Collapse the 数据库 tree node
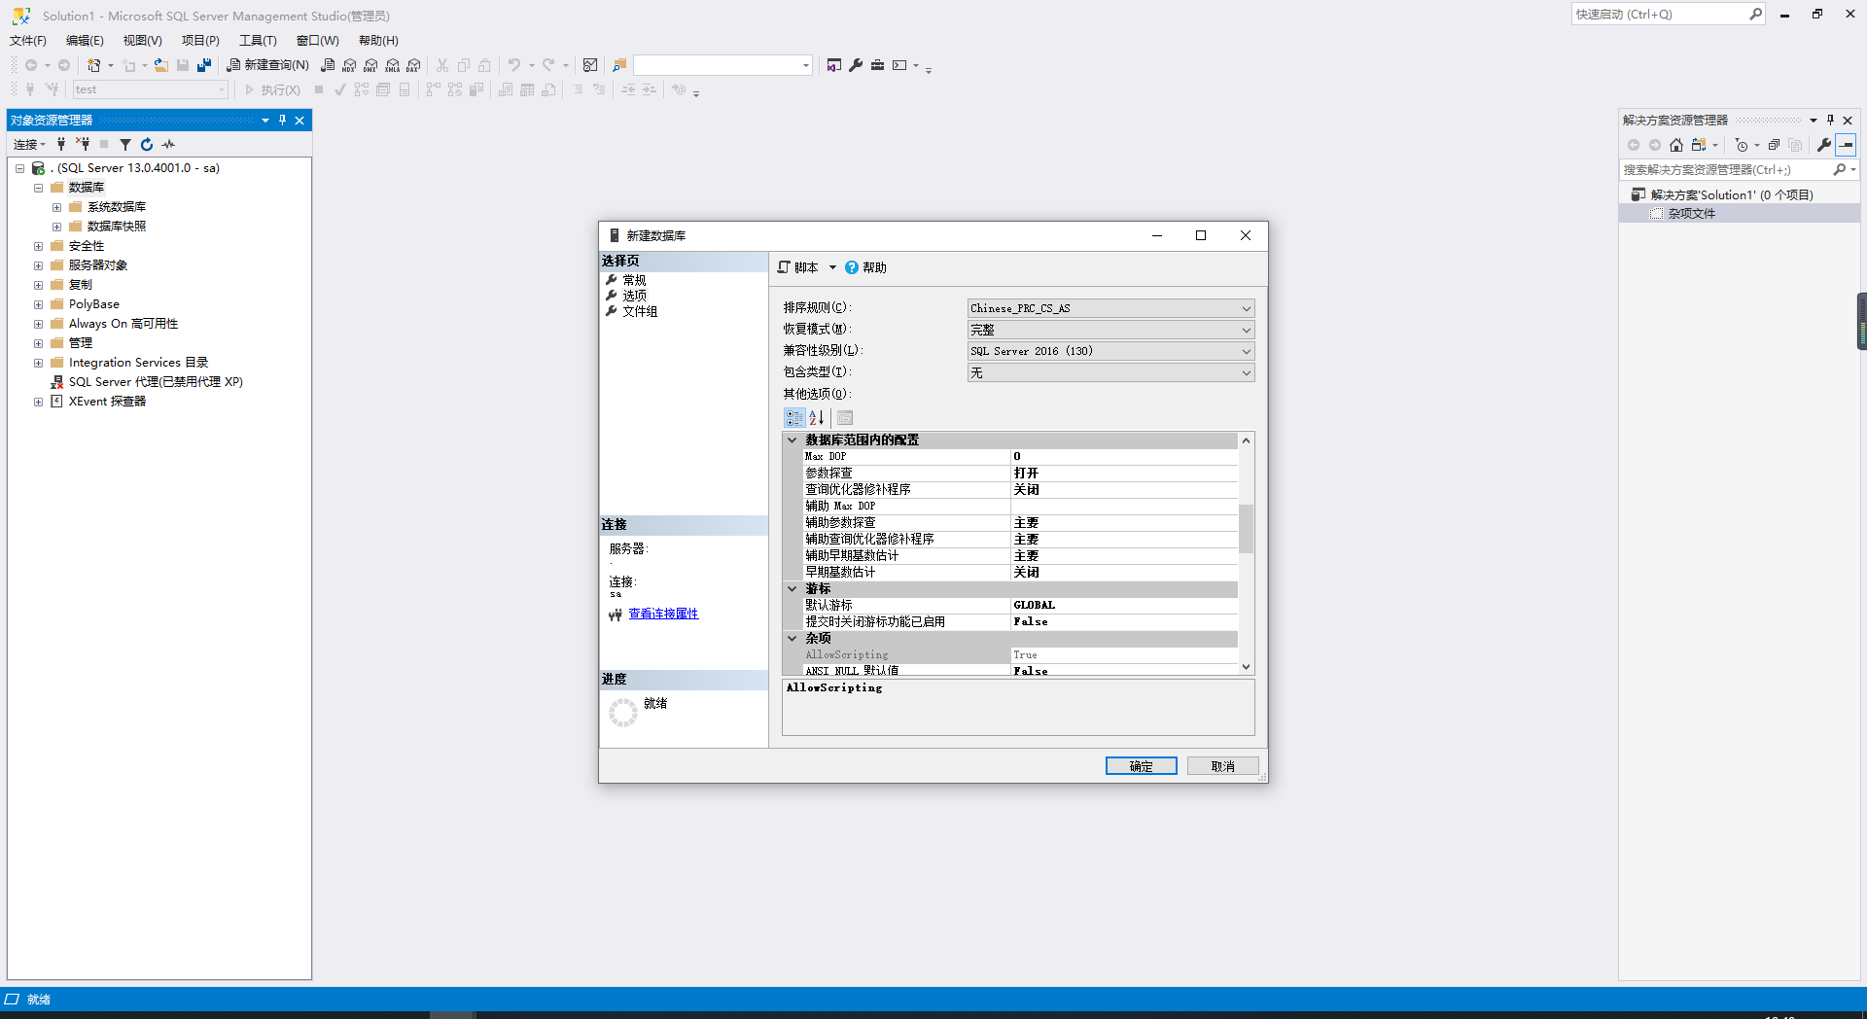The image size is (1867, 1019). [x=39, y=188]
